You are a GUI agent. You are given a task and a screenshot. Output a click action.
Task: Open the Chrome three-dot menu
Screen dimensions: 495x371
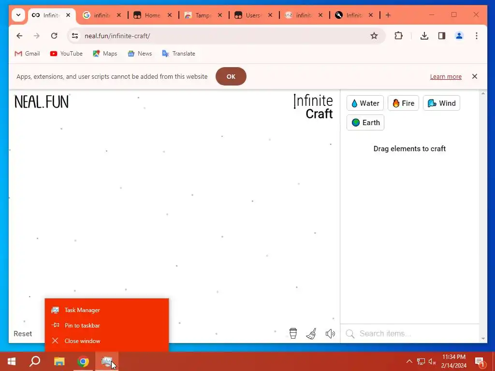click(x=476, y=36)
